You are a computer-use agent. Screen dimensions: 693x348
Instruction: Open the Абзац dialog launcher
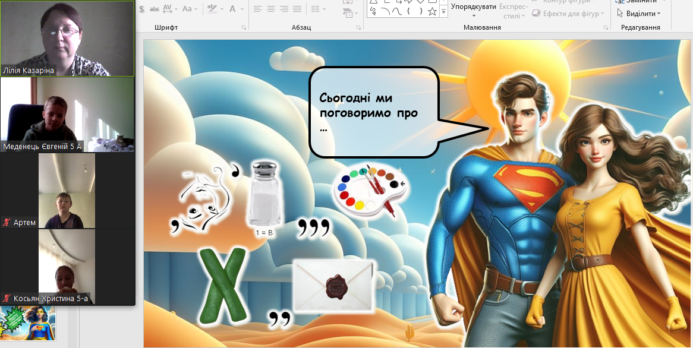click(358, 27)
